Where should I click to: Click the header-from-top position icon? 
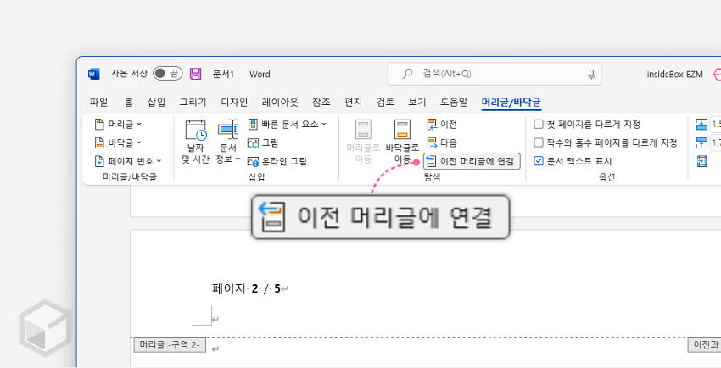click(x=701, y=124)
